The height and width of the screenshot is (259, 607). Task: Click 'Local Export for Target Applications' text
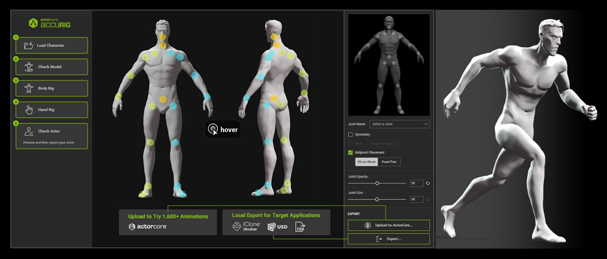click(276, 215)
